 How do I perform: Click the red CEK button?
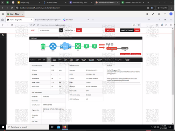point(79,30)
